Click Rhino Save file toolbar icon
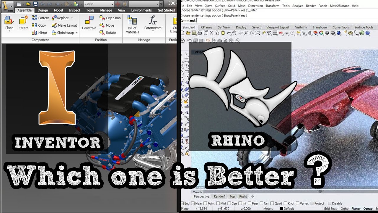The image size is (378, 213). pyautogui.click(x=194, y=33)
